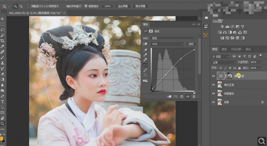
Task: Add a Hue/Saturation adjustment
Action: pos(220,32)
